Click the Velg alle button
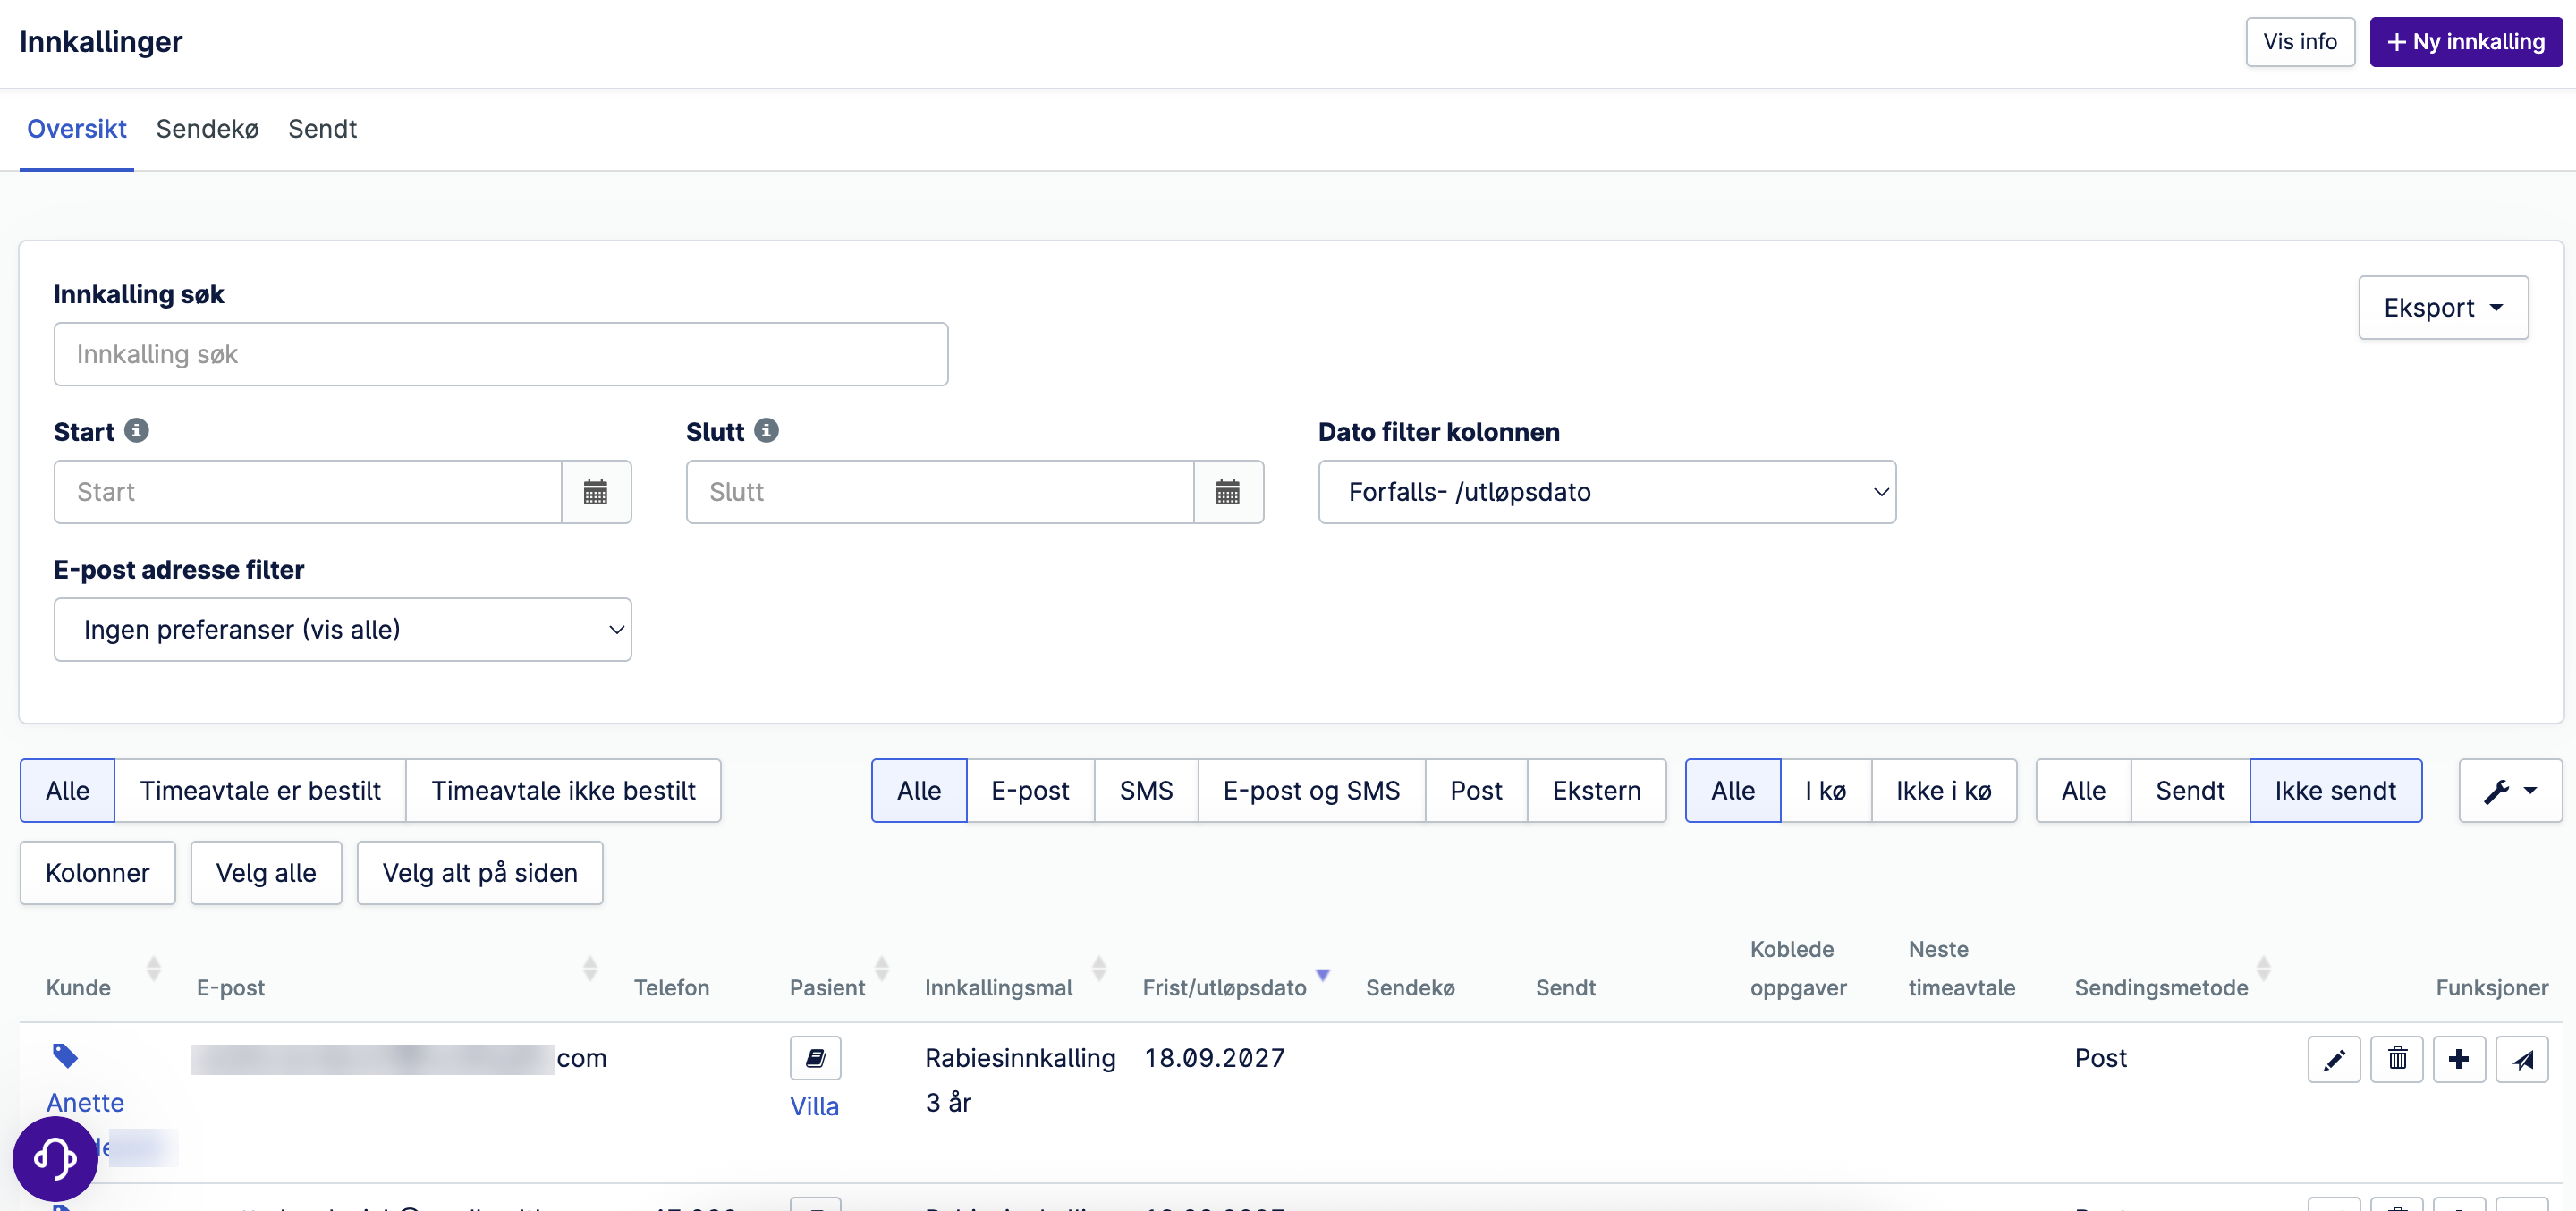Screen dimensions: 2576x1211 coord(266,873)
